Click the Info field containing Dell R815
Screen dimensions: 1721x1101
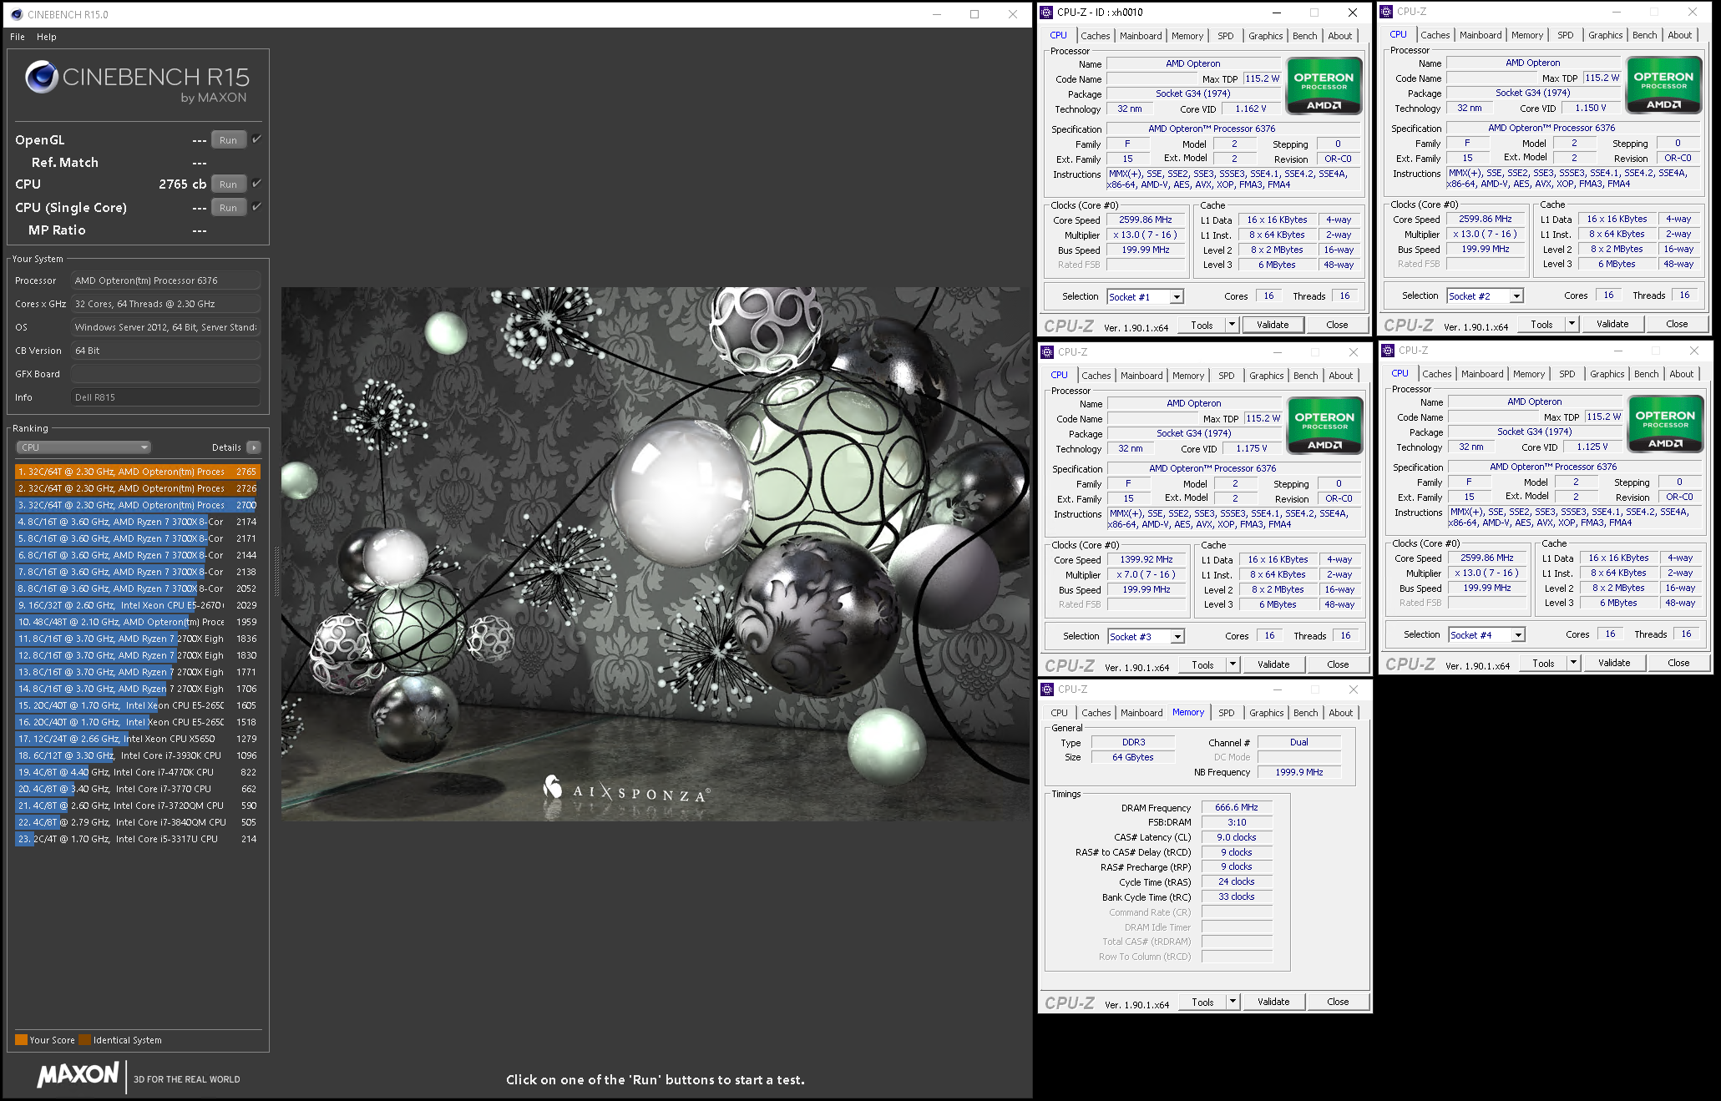165,397
